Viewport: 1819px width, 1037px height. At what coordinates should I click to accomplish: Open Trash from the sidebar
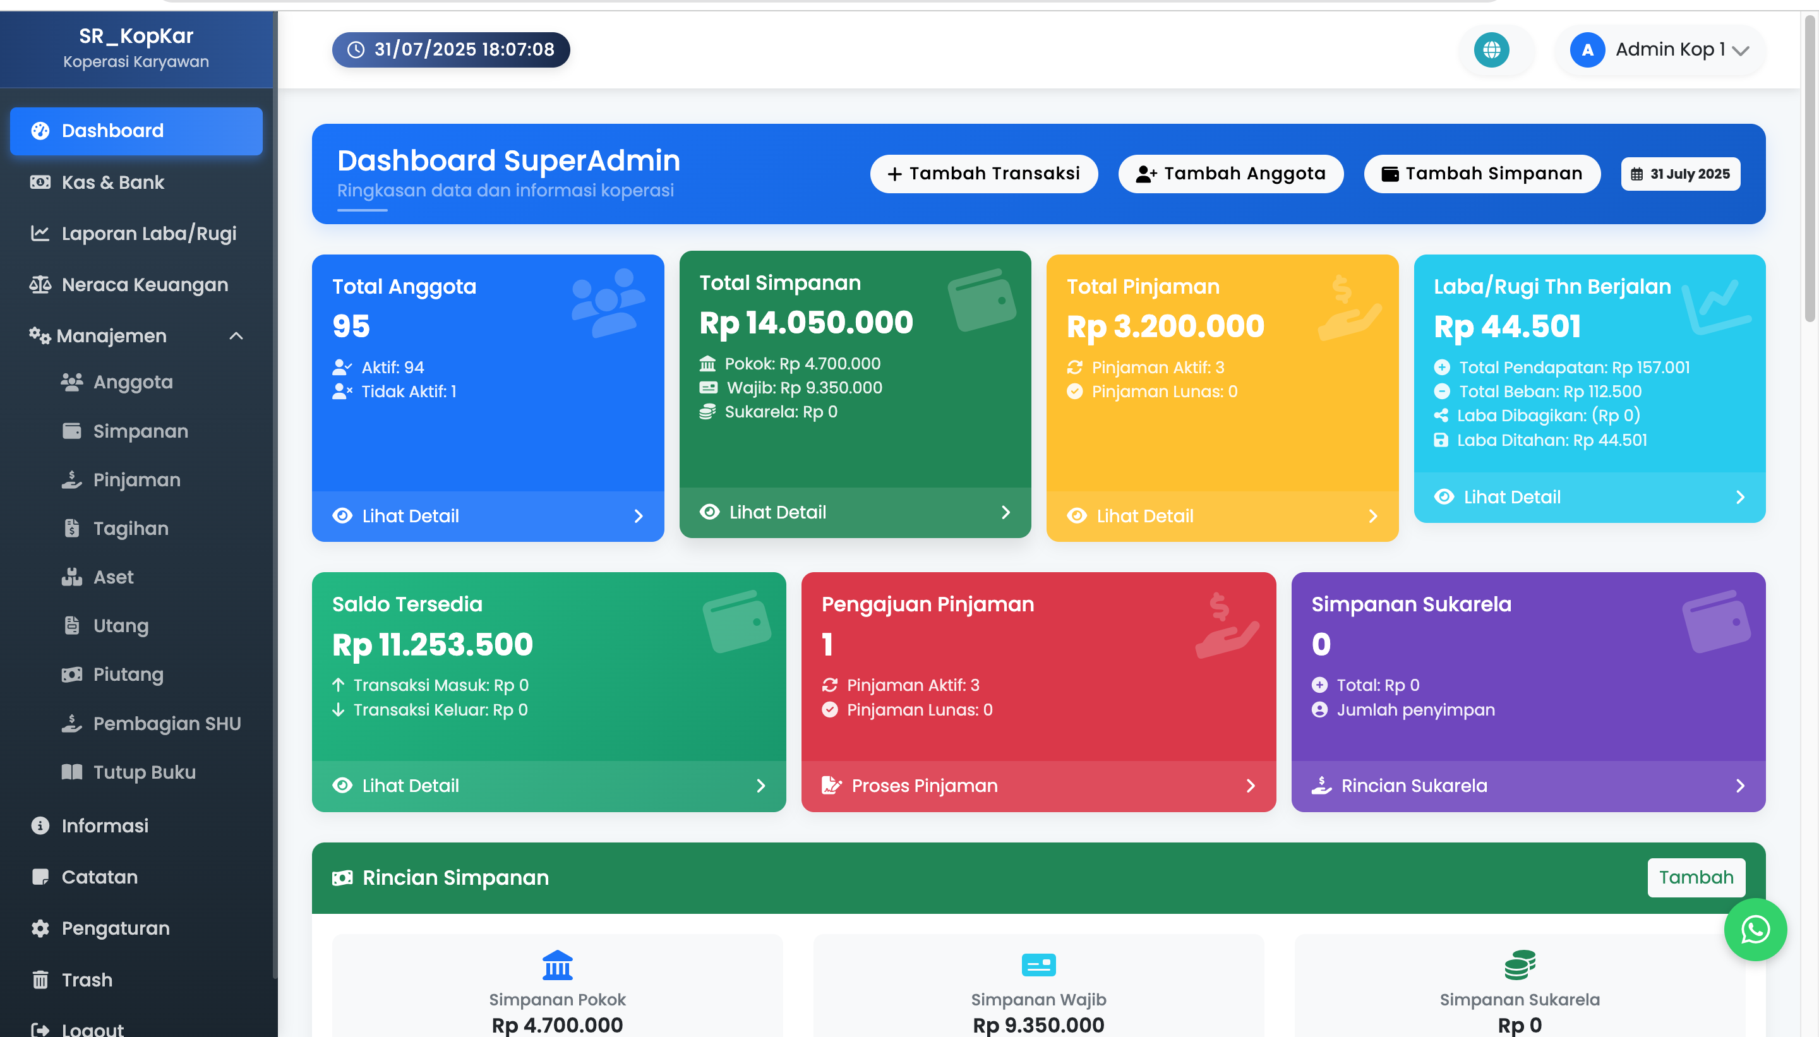pyautogui.click(x=87, y=980)
